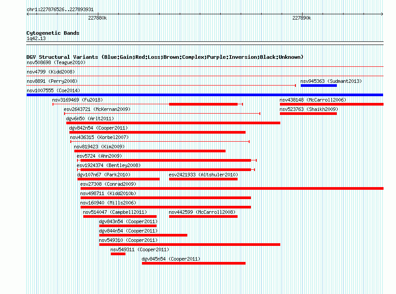Image resolution: width=396 pixels, height=294 pixels.
Task: Click the dgv843n54 (Cooper2011) label
Action: (128, 221)
